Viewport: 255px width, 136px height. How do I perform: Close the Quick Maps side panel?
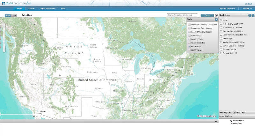253,15
